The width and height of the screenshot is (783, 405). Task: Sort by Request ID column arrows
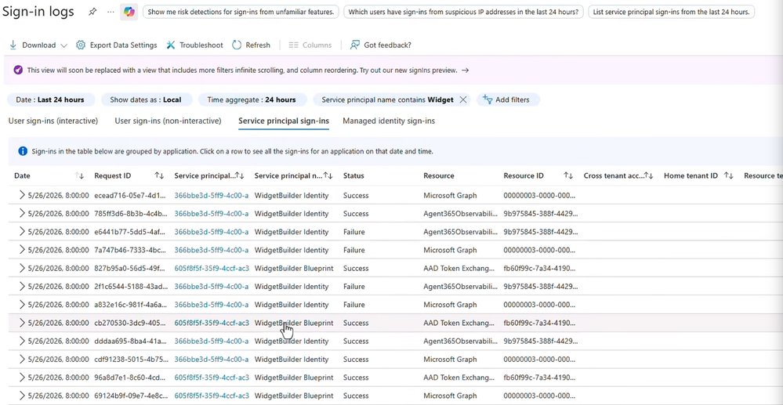(x=159, y=175)
